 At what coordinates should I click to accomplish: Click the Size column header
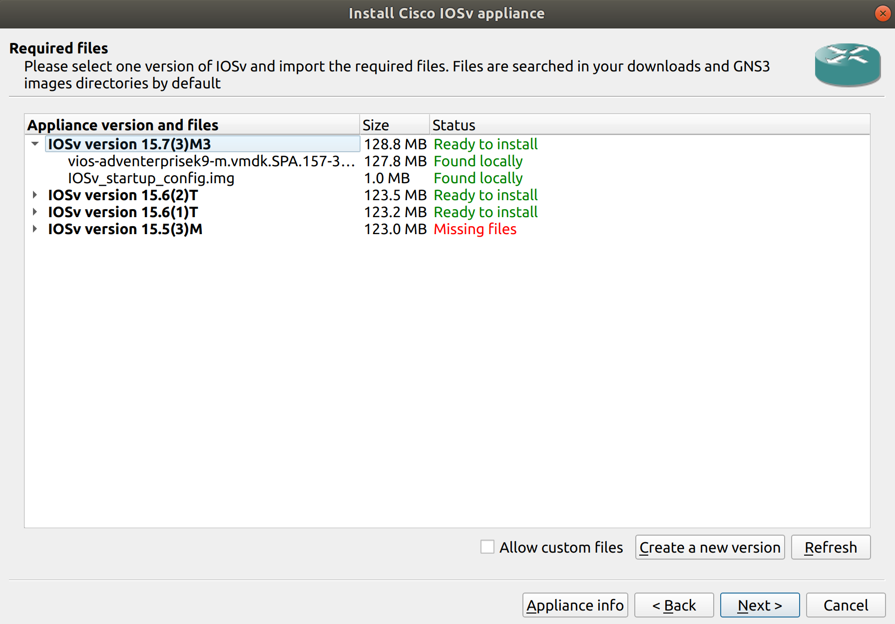pos(395,125)
